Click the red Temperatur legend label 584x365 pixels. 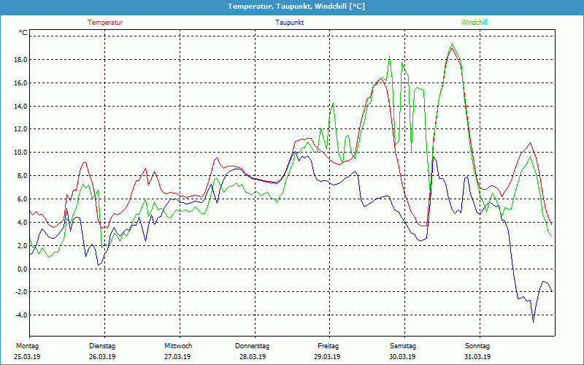[x=105, y=23]
